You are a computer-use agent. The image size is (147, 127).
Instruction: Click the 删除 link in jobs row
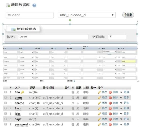pyautogui.click(x=115, y=114)
